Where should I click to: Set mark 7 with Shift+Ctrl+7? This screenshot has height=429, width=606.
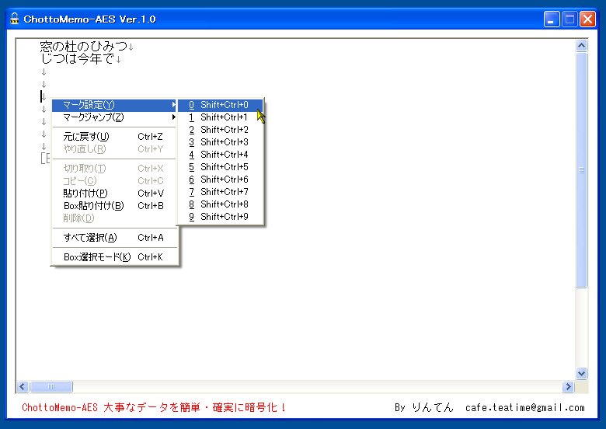221,192
